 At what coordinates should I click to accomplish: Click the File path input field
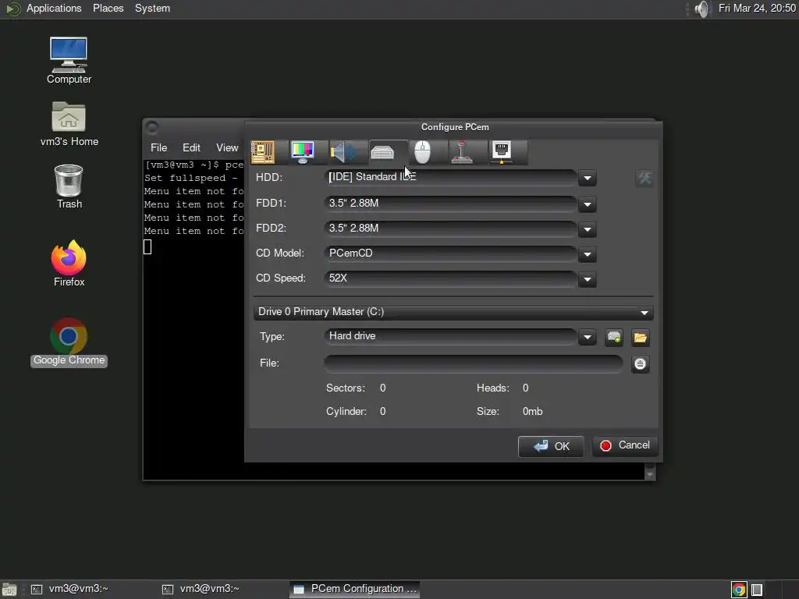point(474,363)
